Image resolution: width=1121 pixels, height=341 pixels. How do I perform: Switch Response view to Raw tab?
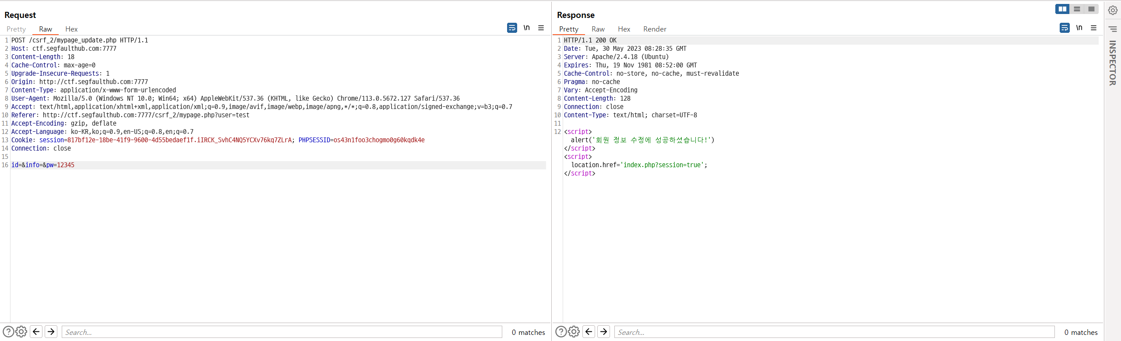pyautogui.click(x=598, y=29)
